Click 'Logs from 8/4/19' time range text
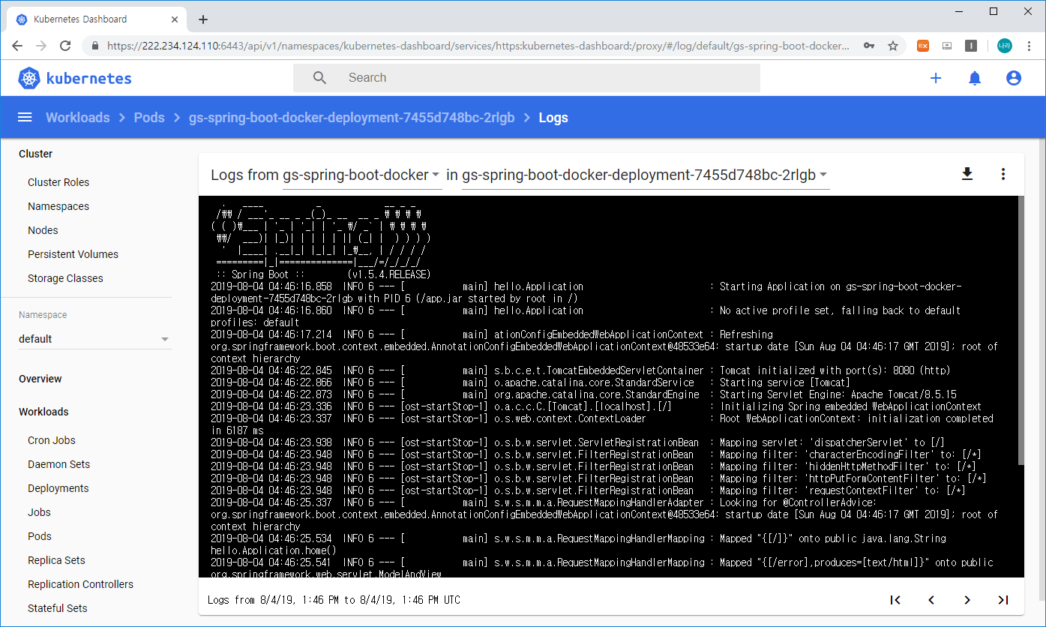 [334, 600]
